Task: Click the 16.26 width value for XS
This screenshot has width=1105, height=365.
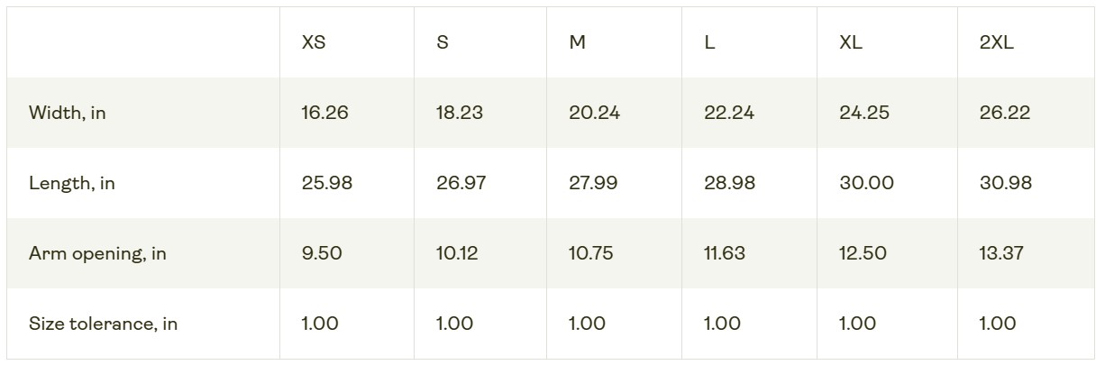Action: (x=325, y=114)
